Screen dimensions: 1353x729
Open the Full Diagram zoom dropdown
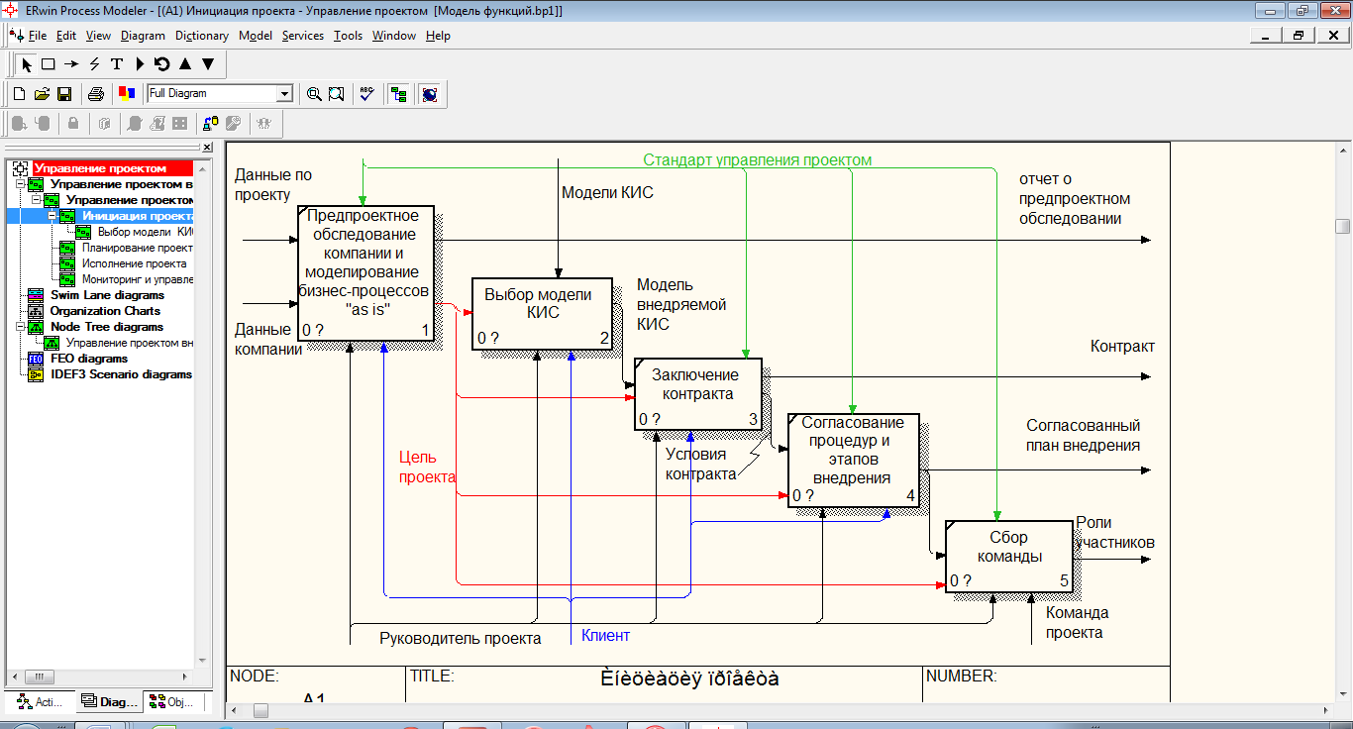(x=285, y=94)
